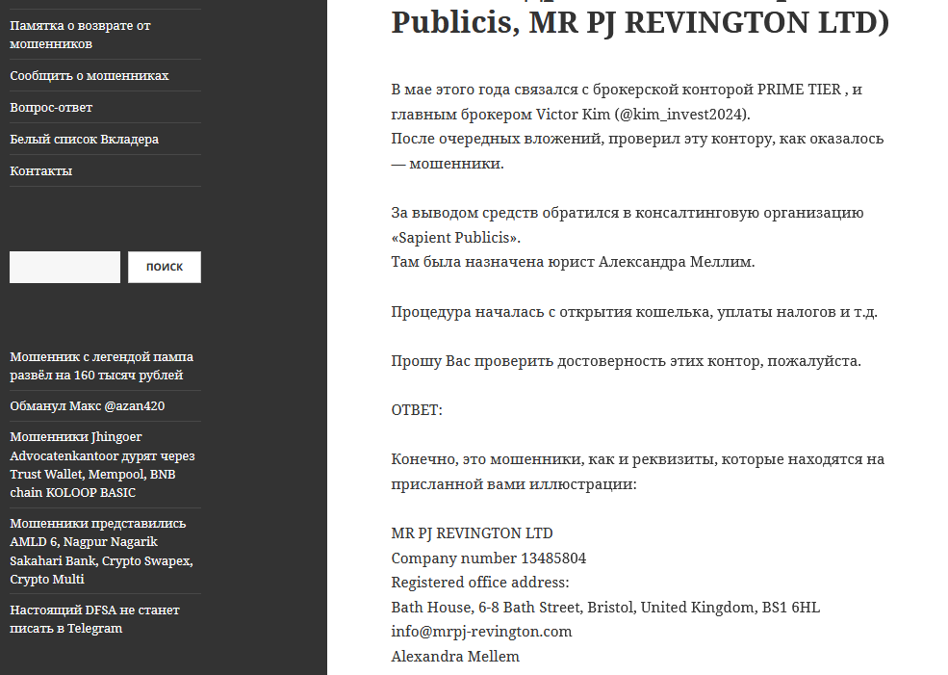Click the 'ОТВЕТ:' line
This screenshot has height=675, width=948.
(x=417, y=410)
